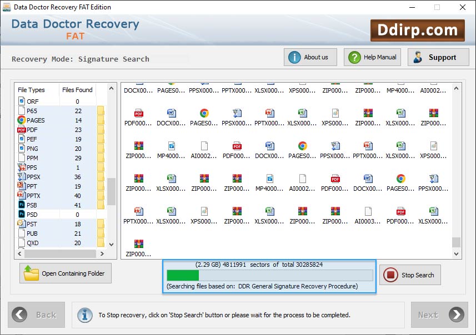Screen dimensions: 476x335
Task: Click the Next right-arrow icon
Action: tap(457, 314)
